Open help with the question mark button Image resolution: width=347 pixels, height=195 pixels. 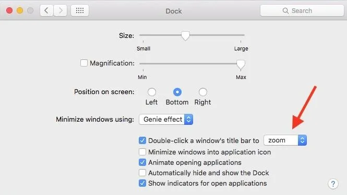click(333, 184)
